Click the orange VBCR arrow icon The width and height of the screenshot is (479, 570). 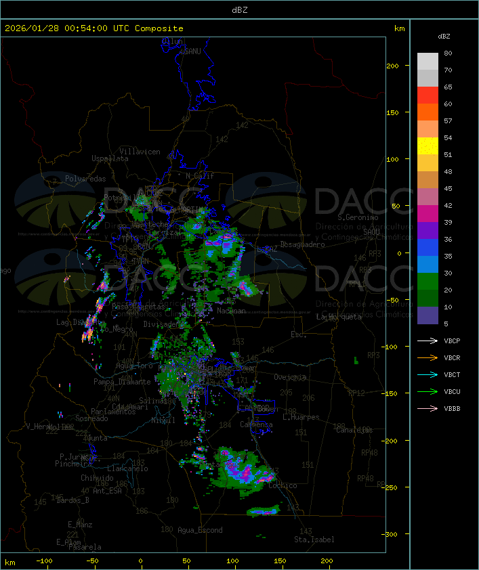pyautogui.click(x=428, y=357)
